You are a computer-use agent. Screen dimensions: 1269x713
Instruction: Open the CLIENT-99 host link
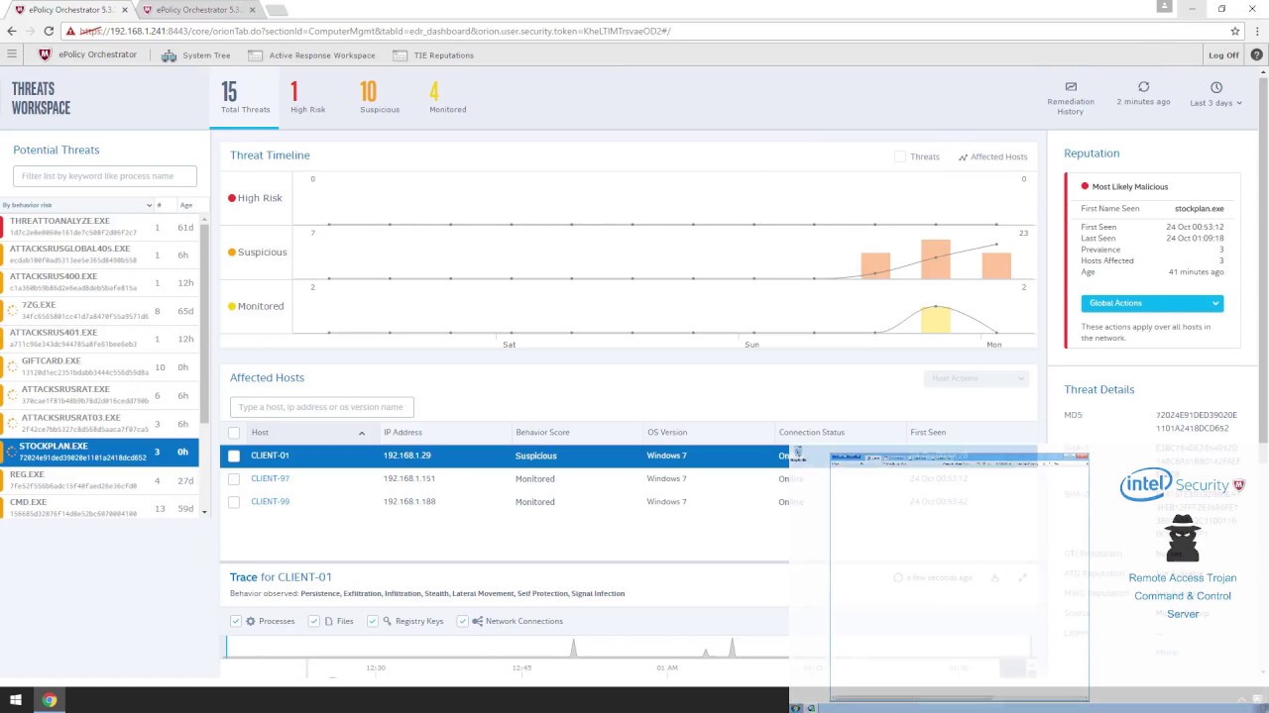(270, 502)
